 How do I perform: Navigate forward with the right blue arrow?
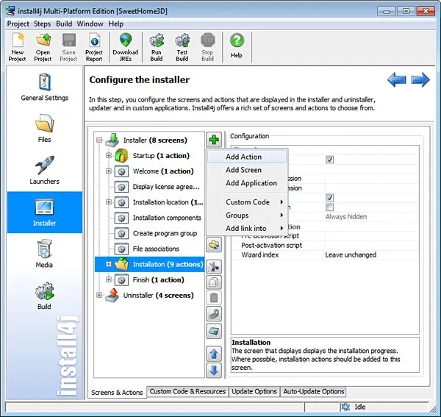[420, 79]
